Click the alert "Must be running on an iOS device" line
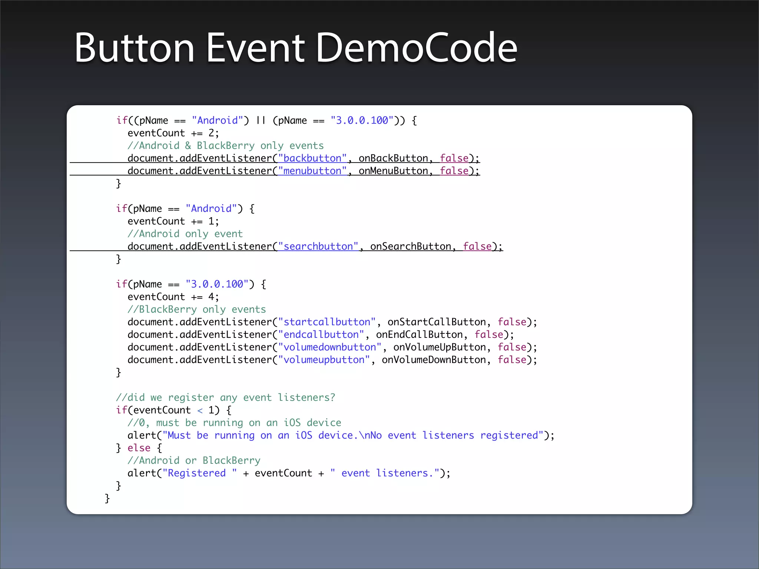Viewport: 759px width, 569px height. [x=341, y=435]
